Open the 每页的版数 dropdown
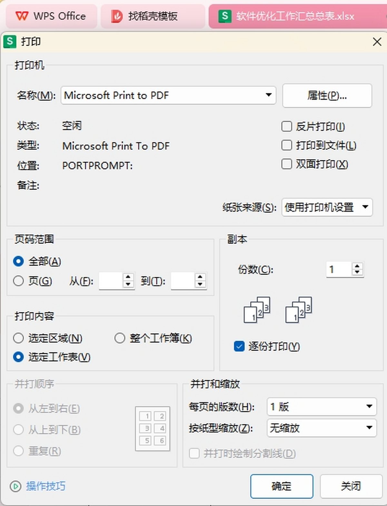 [370, 407]
